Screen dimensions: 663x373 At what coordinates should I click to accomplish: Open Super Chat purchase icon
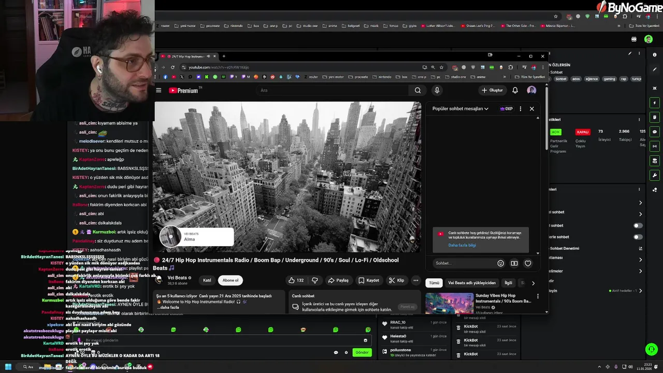(x=514, y=263)
